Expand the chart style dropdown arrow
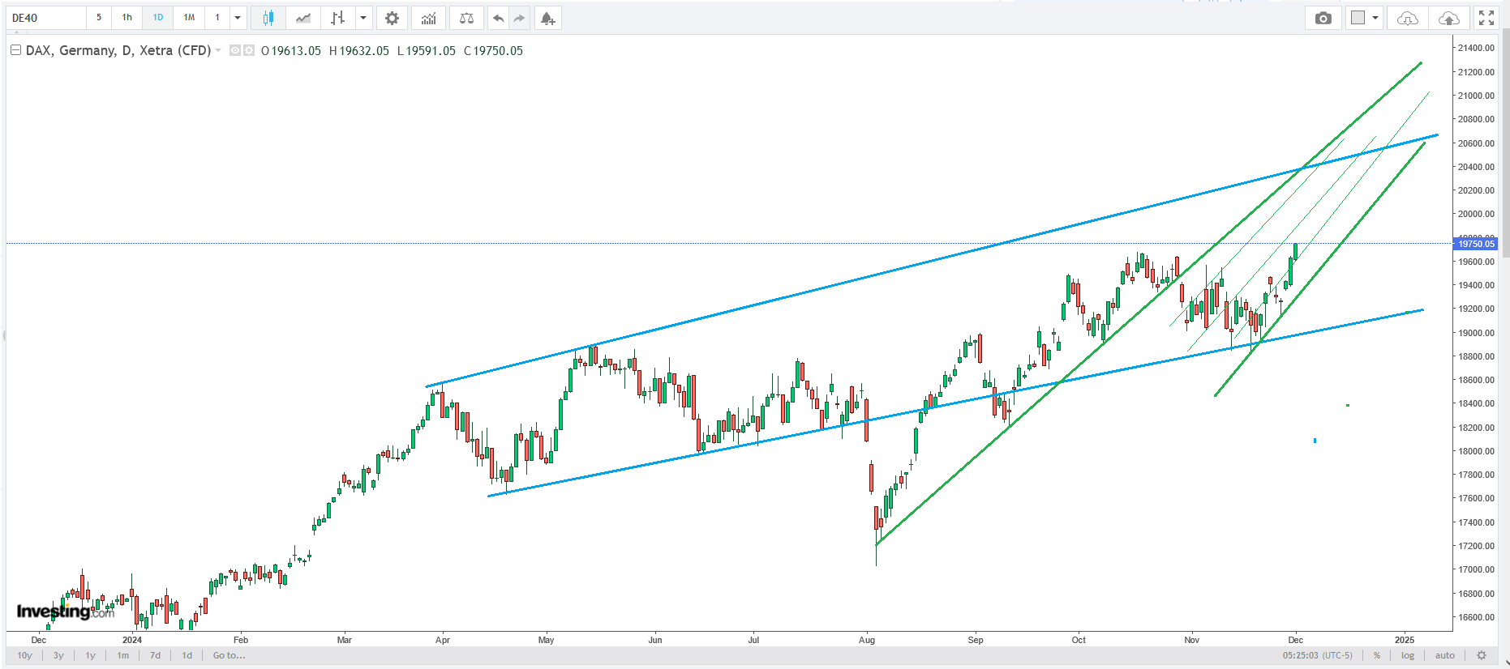Image resolution: width=1510 pixels, height=669 pixels. tap(363, 18)
